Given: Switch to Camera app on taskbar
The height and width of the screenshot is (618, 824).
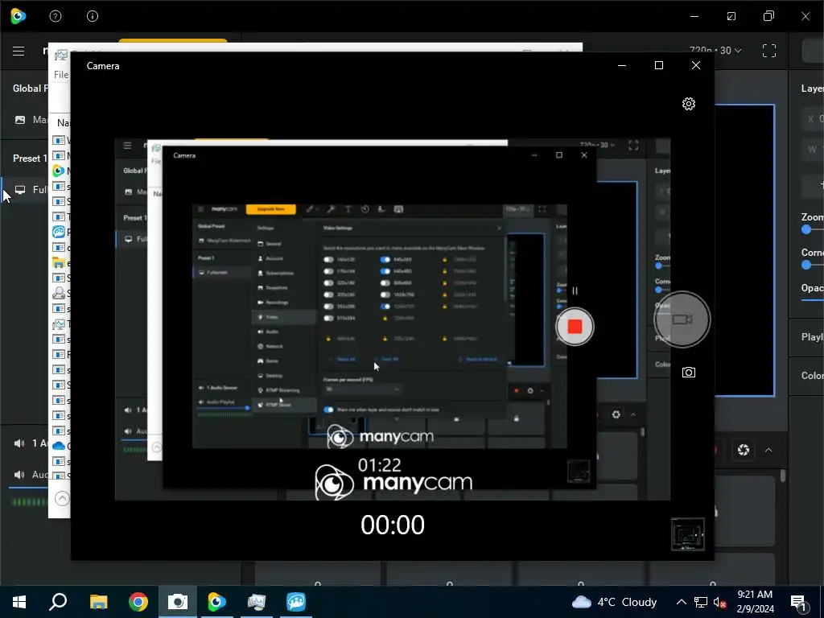Looking at the screenshot, I should (x=178, y=602).
